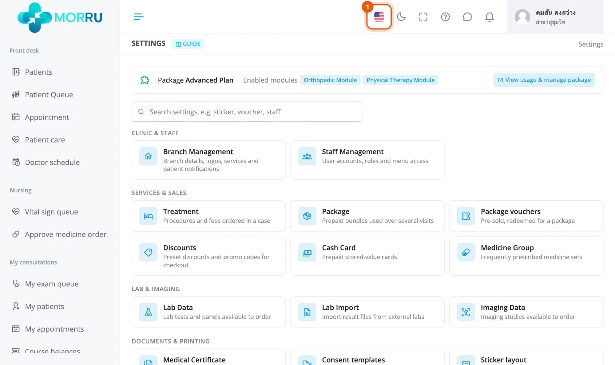Toggle the sidebar hamburger menu icon
This screenshot has width=615, height=365.
pyautogui.click(x=139, y=17)
